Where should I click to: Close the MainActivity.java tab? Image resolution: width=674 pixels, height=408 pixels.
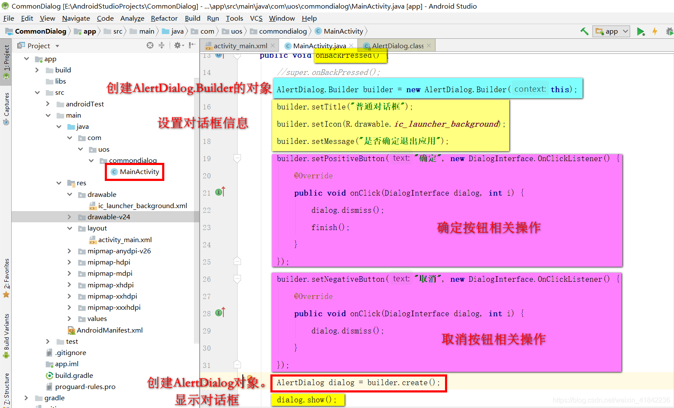tap(351, 46)
